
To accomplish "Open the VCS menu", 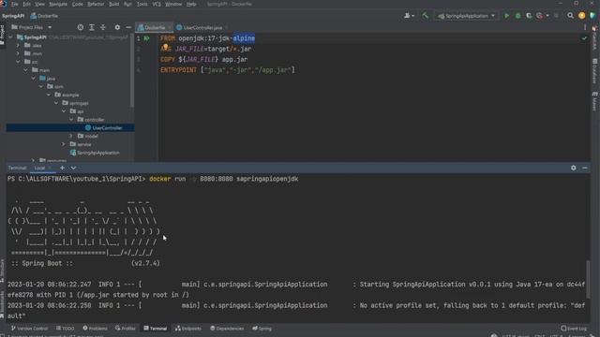I will click(x=157, y=4).
